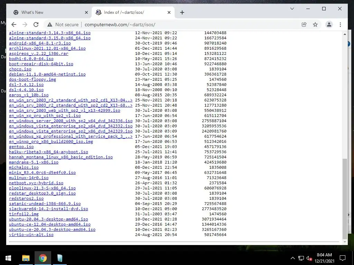Bookmark this page with the star

(315, 24)
